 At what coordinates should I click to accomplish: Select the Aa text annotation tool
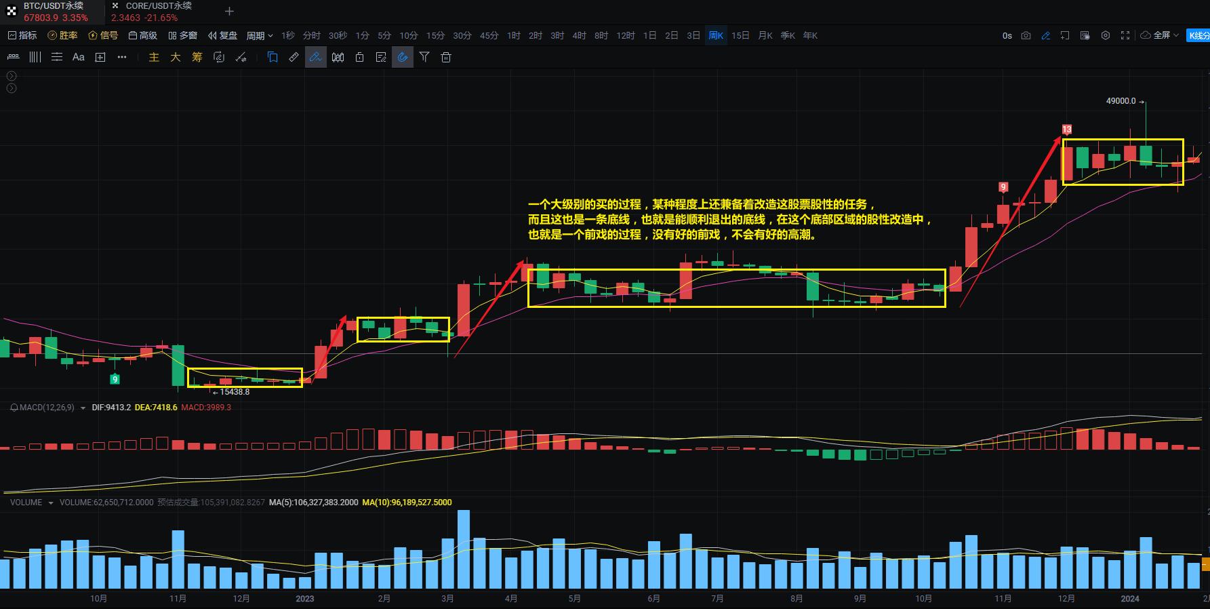(79, 57)
